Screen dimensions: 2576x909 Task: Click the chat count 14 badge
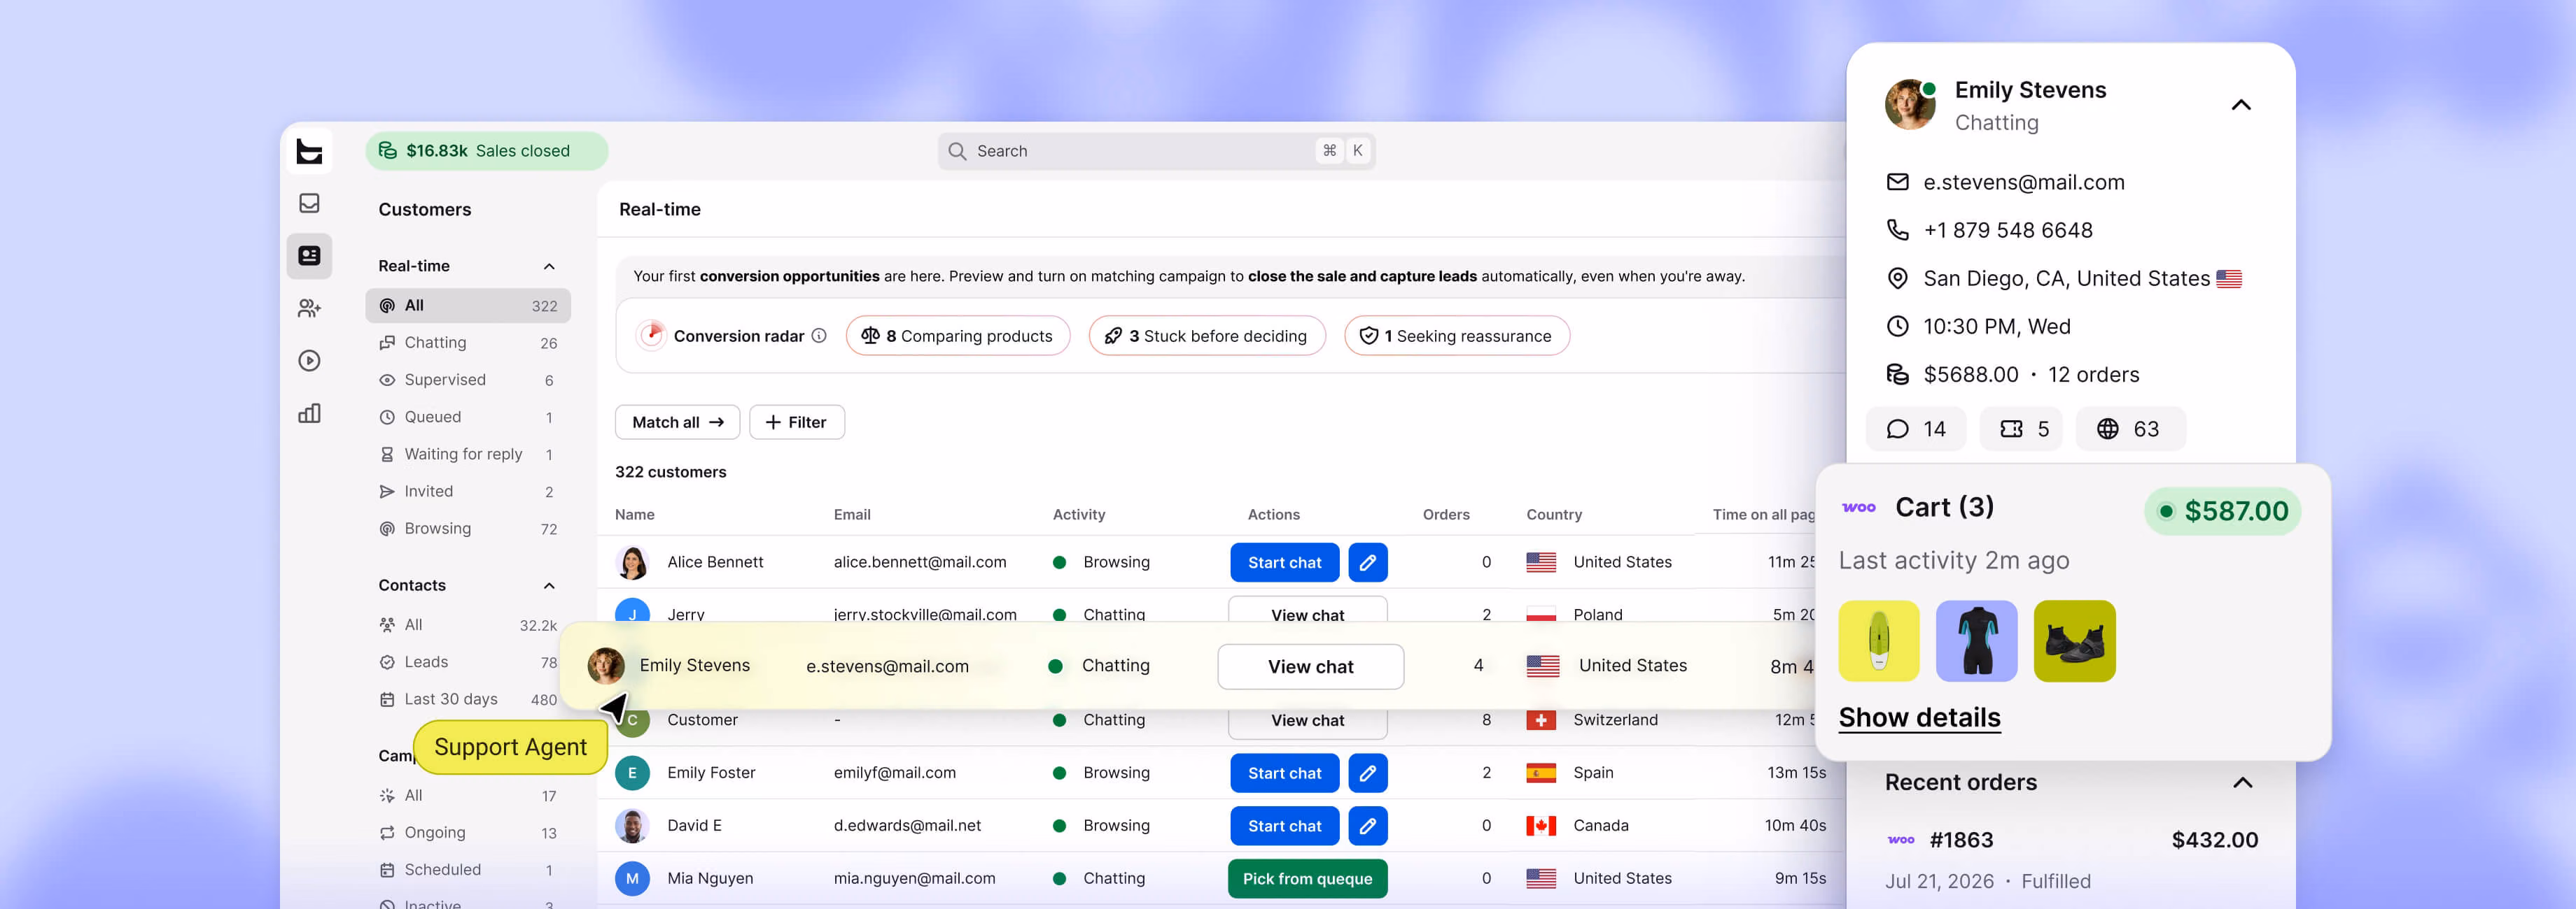[x=1915, y=429]
